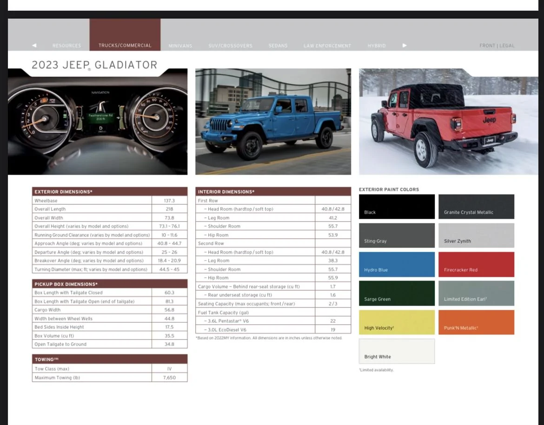Click the tailgate open value 81.3
The width and height of the screenshot is (544, 425).
pos(169,301)
